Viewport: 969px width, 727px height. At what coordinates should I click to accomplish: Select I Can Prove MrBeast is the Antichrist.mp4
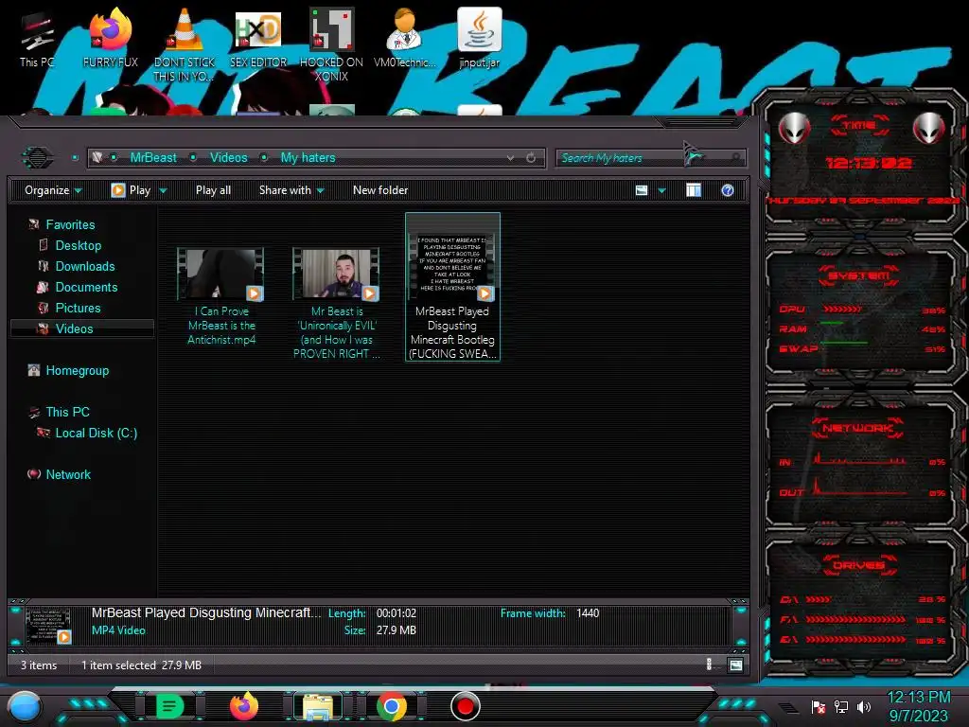pyautogui.click(x=221, y=296)
